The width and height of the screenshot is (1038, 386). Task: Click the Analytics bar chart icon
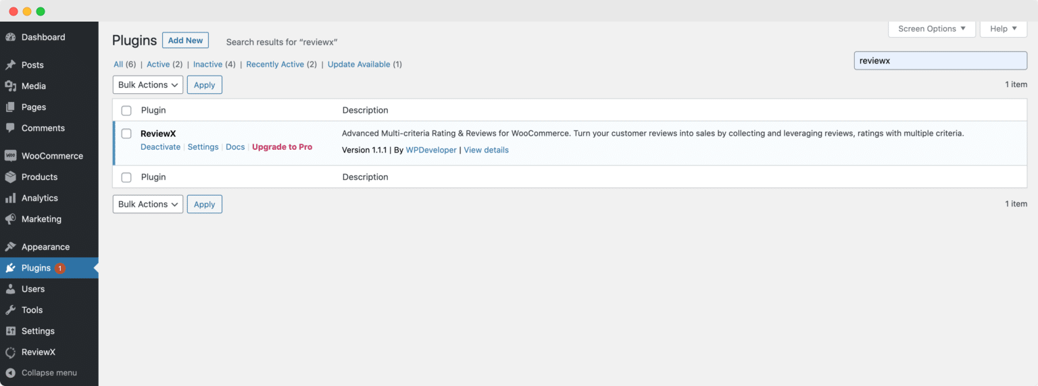[x=10, y=198]
